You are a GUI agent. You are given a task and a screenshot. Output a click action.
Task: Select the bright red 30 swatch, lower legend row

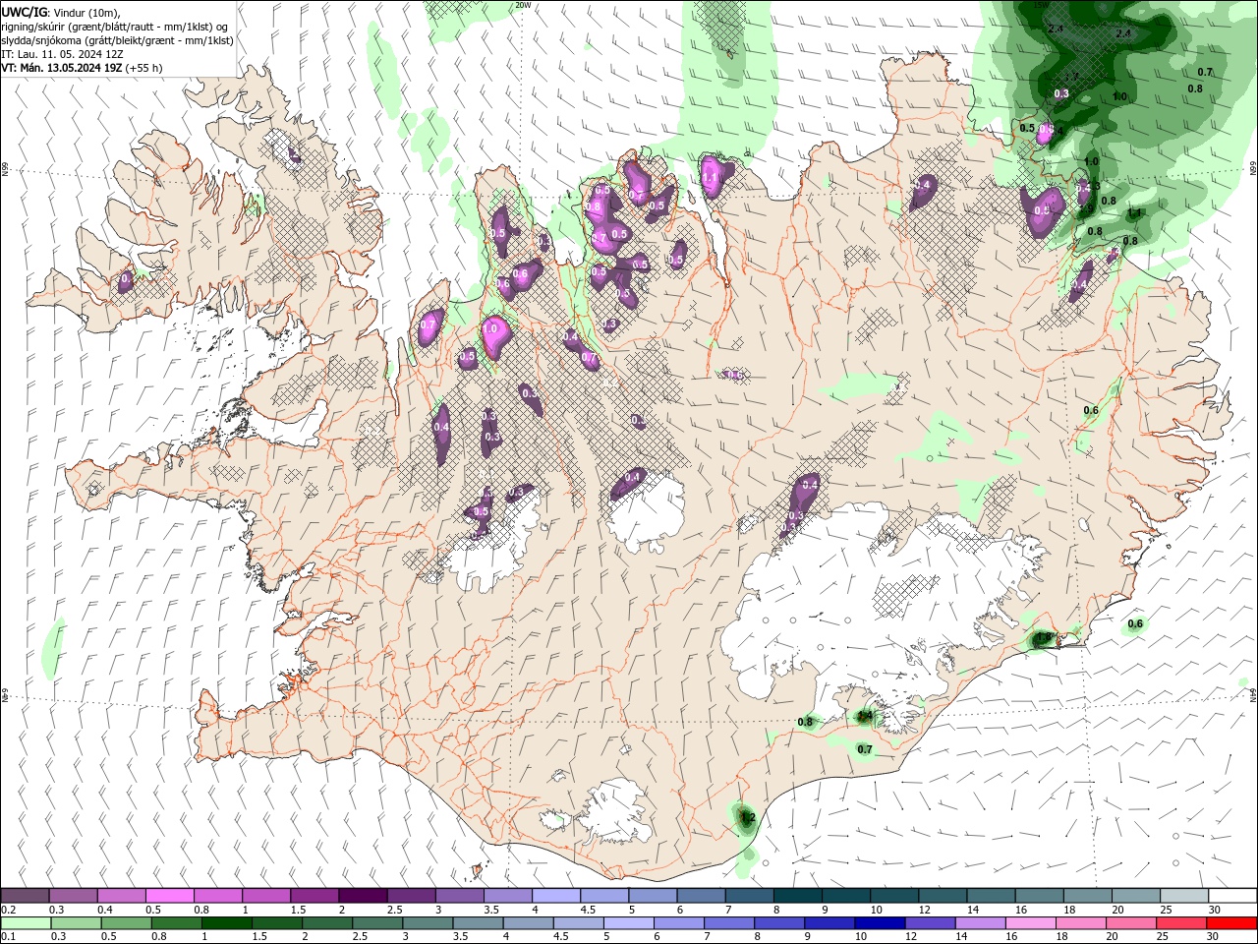(x=1231, y=923)
